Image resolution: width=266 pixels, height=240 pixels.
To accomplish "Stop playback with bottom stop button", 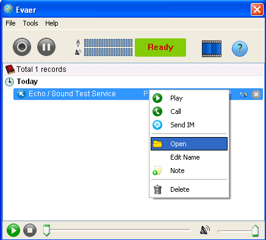I will (30, 230).
